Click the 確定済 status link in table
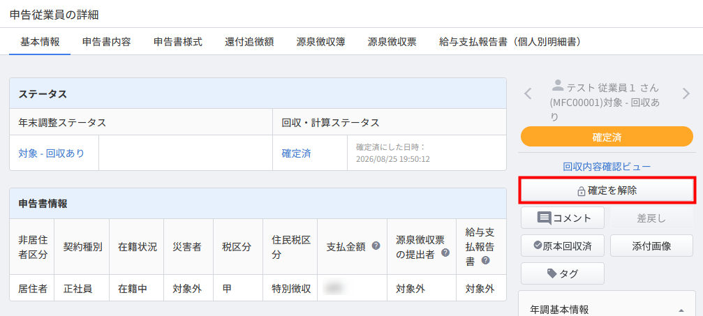703x316 pixels. pos(297,153)
